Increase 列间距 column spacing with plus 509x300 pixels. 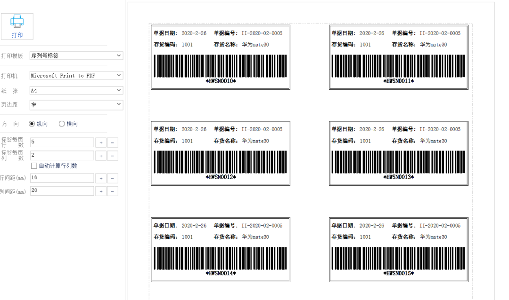(101, 191)
